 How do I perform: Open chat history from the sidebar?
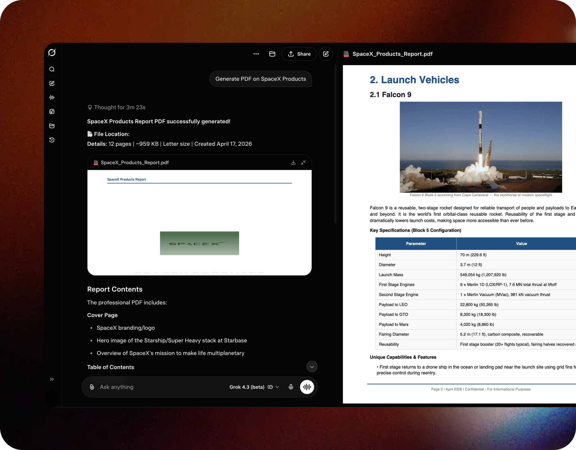point(52,140)
